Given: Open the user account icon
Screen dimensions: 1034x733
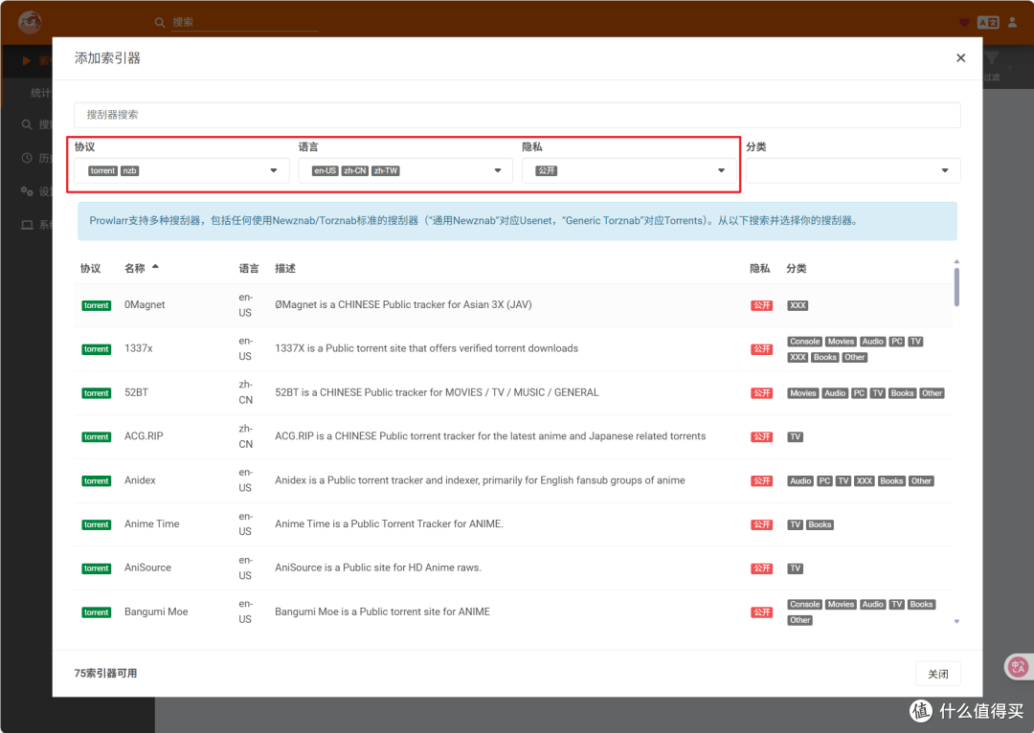Looking at the screenshot, I should click(x=1012, y=22).
